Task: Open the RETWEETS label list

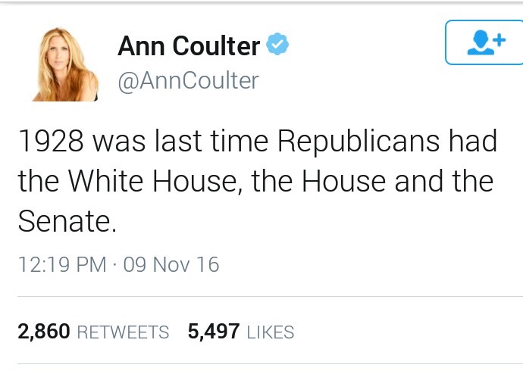Action: (123, 332)
